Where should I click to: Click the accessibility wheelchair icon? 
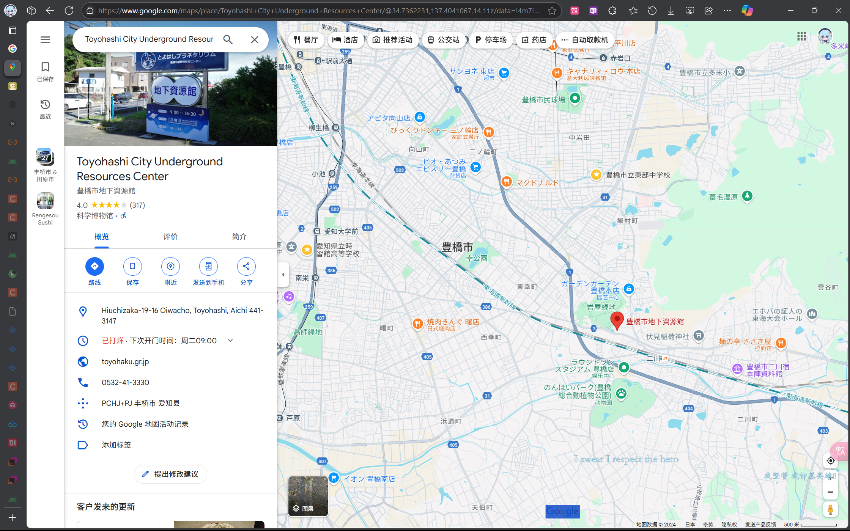123,216
